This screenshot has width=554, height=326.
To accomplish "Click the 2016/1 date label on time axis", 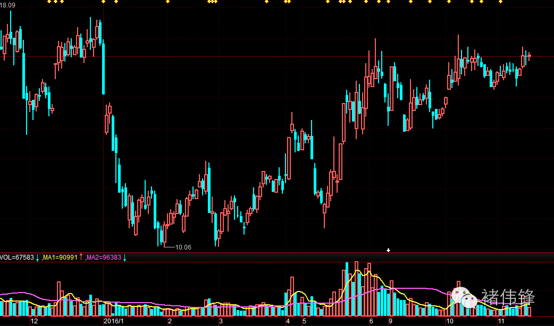I will [113, 322].
